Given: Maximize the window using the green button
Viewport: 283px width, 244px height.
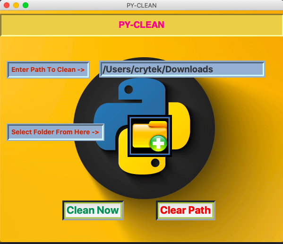Looking at the screenshot, I should point(26,5).
